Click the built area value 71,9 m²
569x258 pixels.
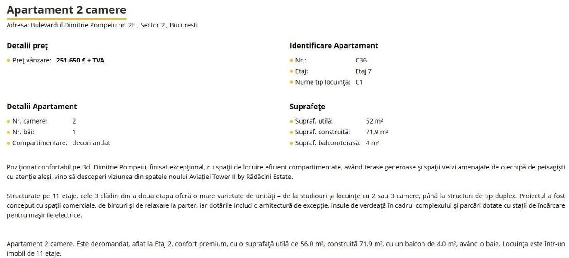377,132
